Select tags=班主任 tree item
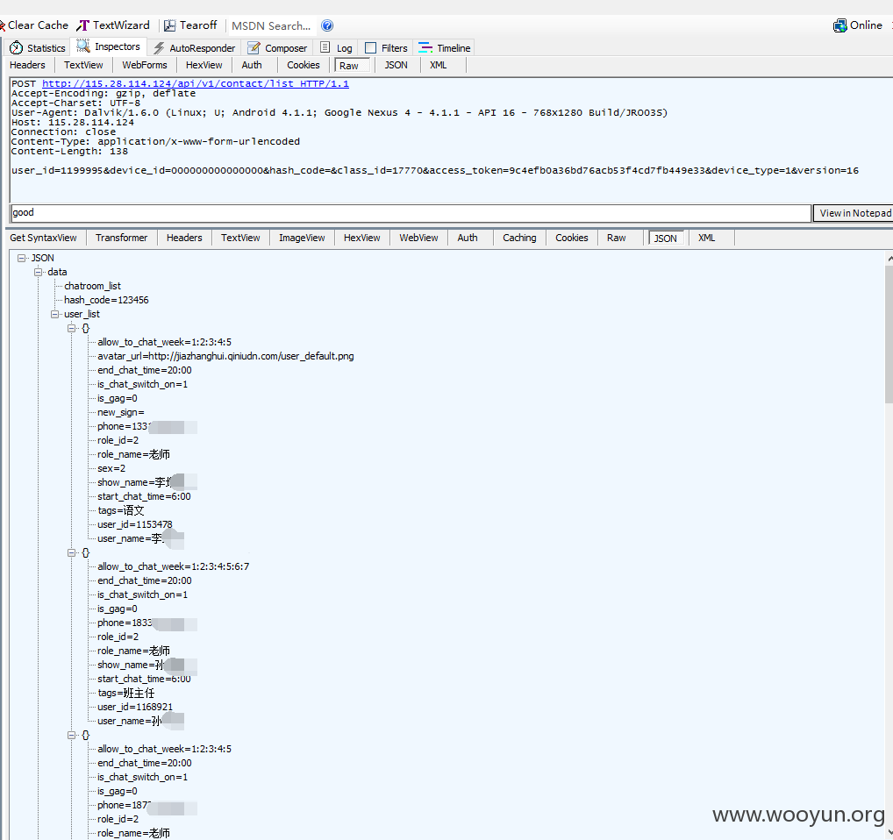This screenshot has width=893, height=840. click(x=125, y=693)
